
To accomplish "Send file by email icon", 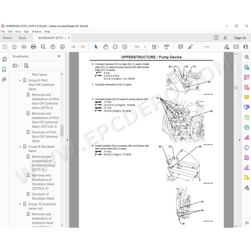I will (x=236, y=47).
